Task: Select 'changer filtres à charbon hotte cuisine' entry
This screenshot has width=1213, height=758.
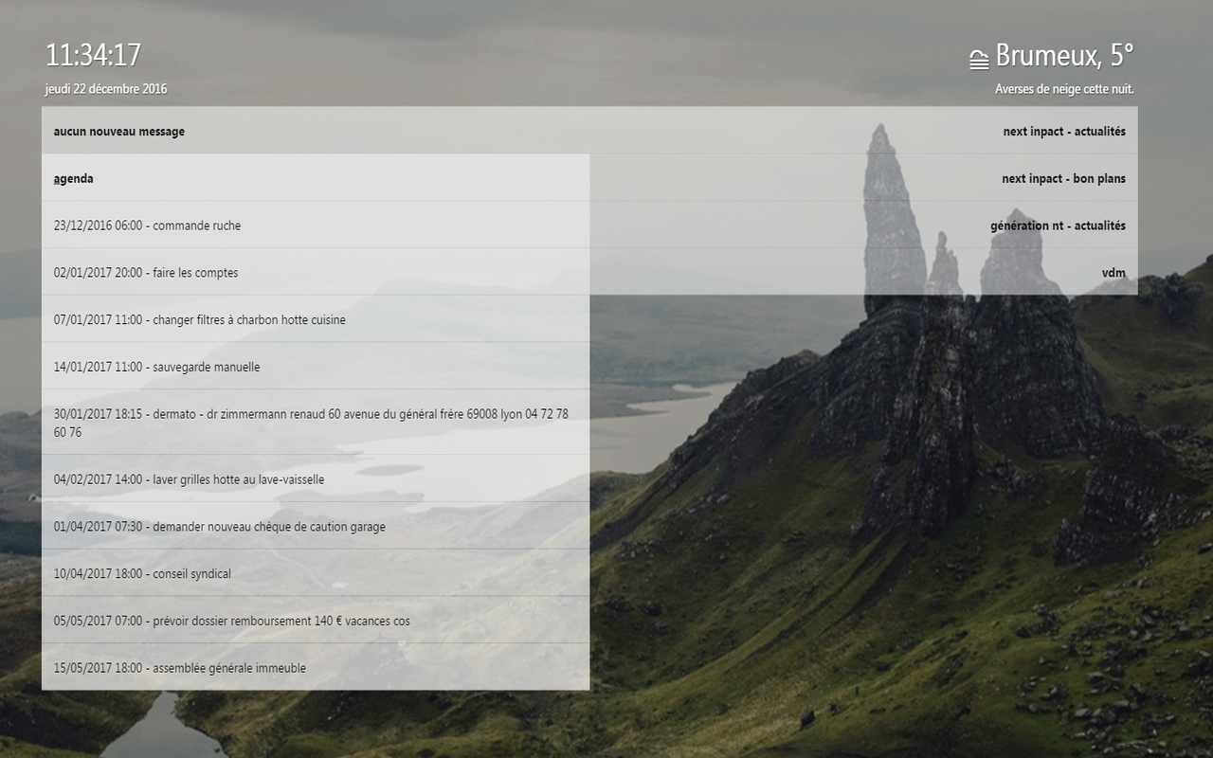Action: point(316,319)
